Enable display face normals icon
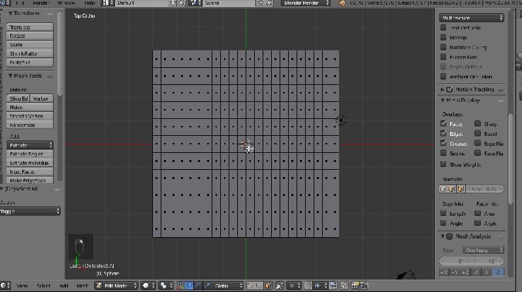This screenshot has width=522, height=292. [461, 189]
